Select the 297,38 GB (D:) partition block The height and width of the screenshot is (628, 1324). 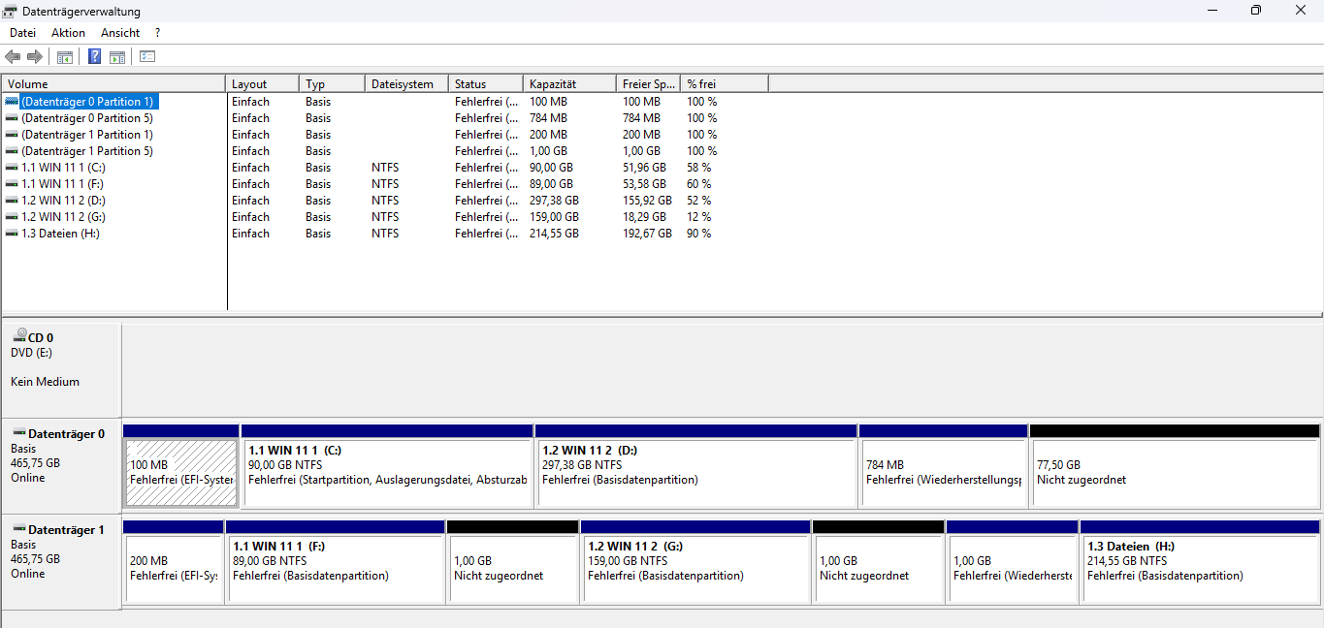pos(695,465)
